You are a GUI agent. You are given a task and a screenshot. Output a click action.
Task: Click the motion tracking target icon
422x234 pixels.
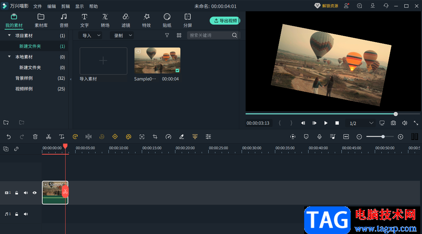coord(142,137)
